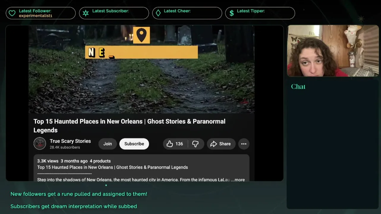Click the Chat panel heading
This screenshot has height=214, width=381.
click(298, 86)
